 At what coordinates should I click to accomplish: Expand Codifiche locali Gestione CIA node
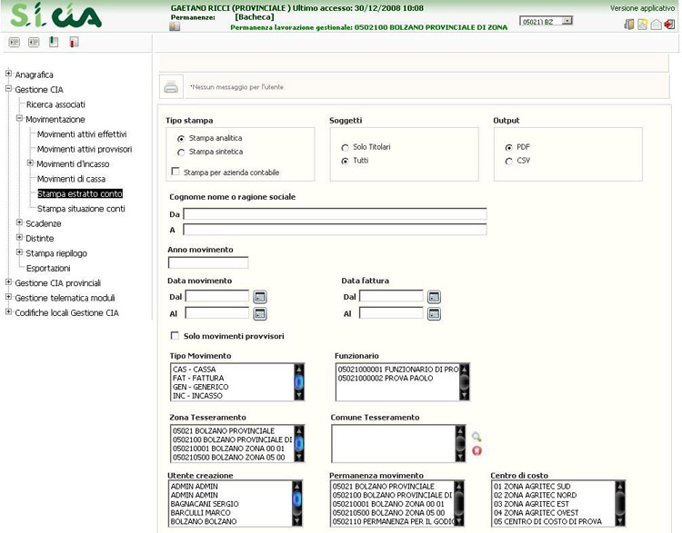click(x=8, y=311)
